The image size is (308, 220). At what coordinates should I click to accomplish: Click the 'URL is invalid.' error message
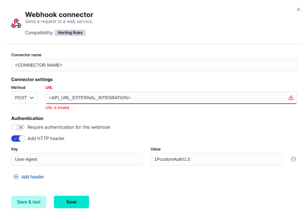(58, 107)
